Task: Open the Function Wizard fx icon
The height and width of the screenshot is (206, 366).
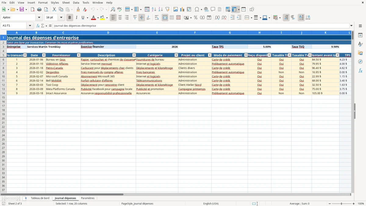Action: (x=38, y=26)
